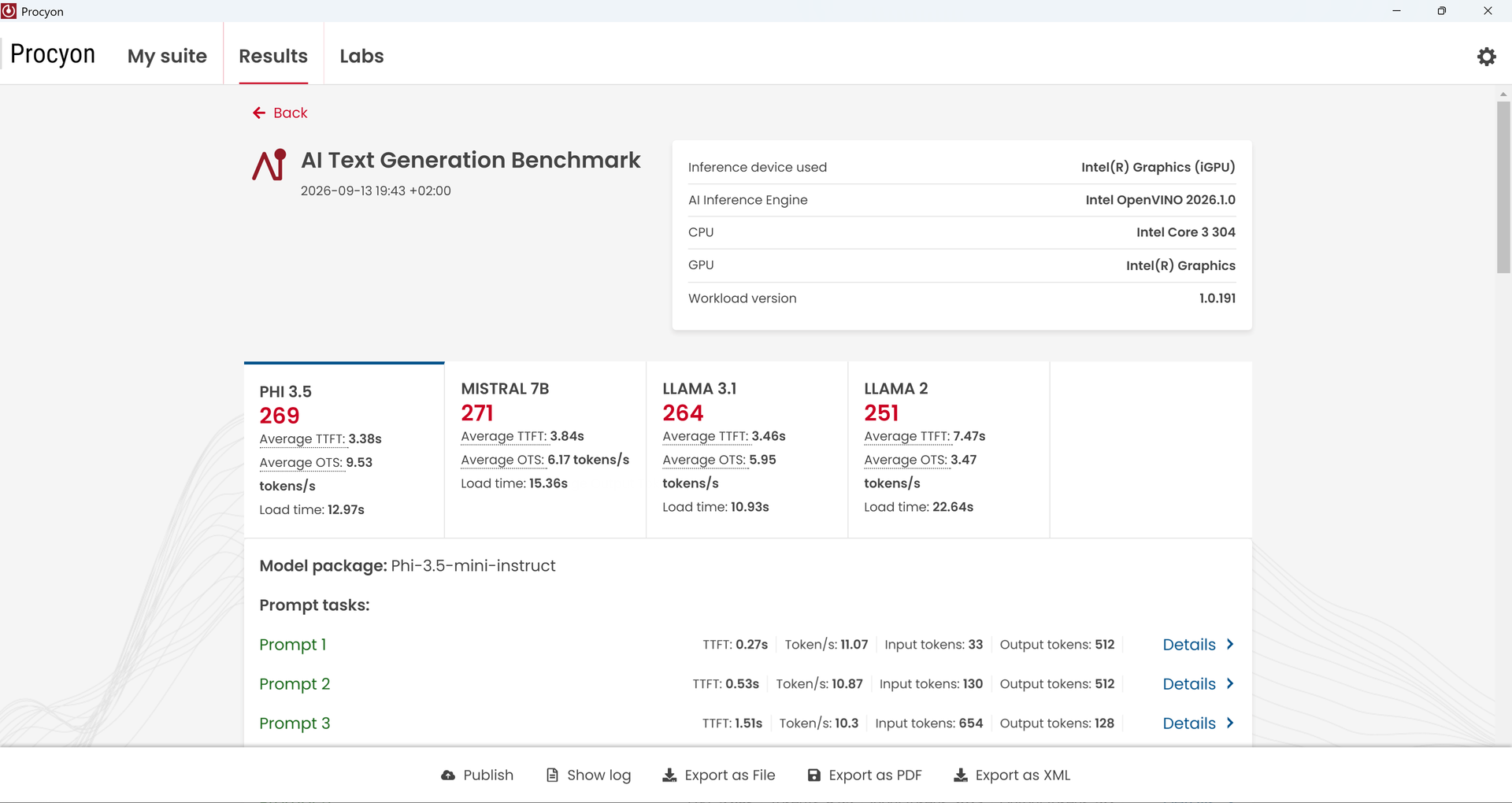The image size is (1512, 803).
Task: Click Prompt 3 Output tokens 128
Action: click(1057, 723)
